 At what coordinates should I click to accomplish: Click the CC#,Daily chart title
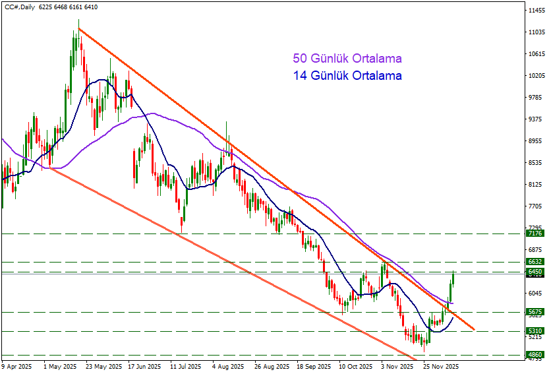pos(19,7)
